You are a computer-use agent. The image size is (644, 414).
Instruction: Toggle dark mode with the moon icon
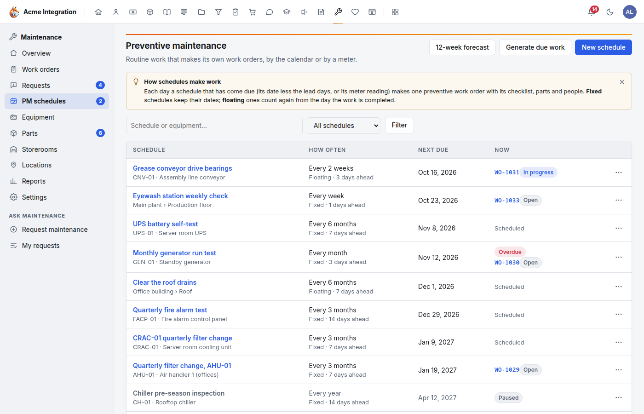(x=610, y=12)
